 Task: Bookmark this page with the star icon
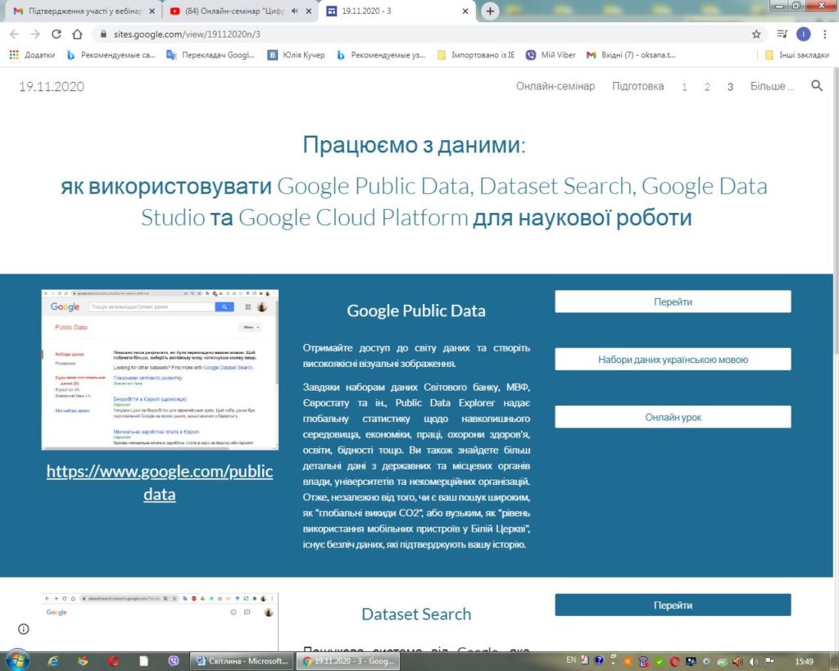pos(756,34)
